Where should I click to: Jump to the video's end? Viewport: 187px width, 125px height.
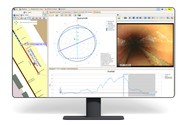149,18
